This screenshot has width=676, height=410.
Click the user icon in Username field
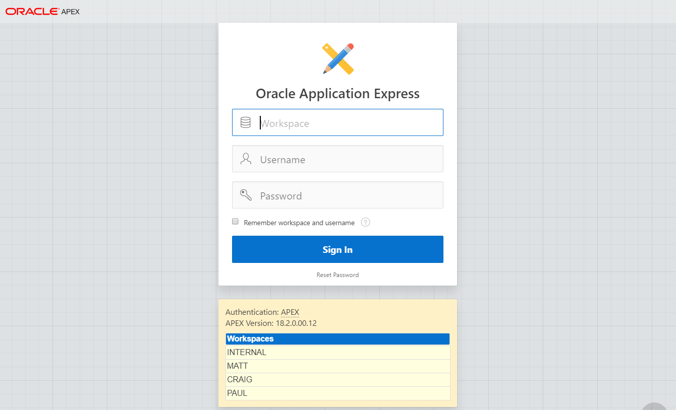[x=246, y=159]
